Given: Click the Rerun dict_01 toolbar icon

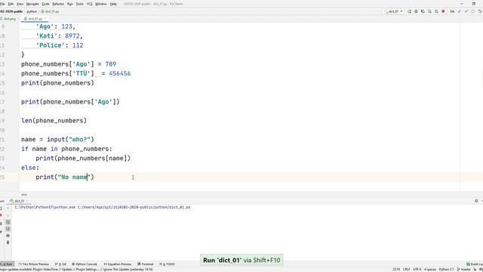Looking at the screenshot, I should 409,11.
